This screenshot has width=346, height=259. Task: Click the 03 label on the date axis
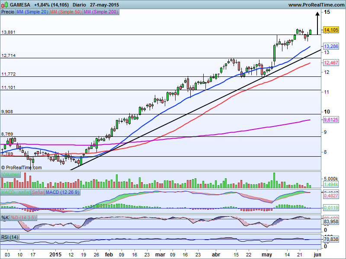7,255
